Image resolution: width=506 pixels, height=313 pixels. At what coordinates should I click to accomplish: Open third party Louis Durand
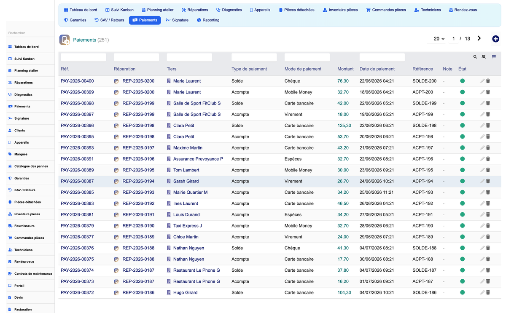pos(186,214)
